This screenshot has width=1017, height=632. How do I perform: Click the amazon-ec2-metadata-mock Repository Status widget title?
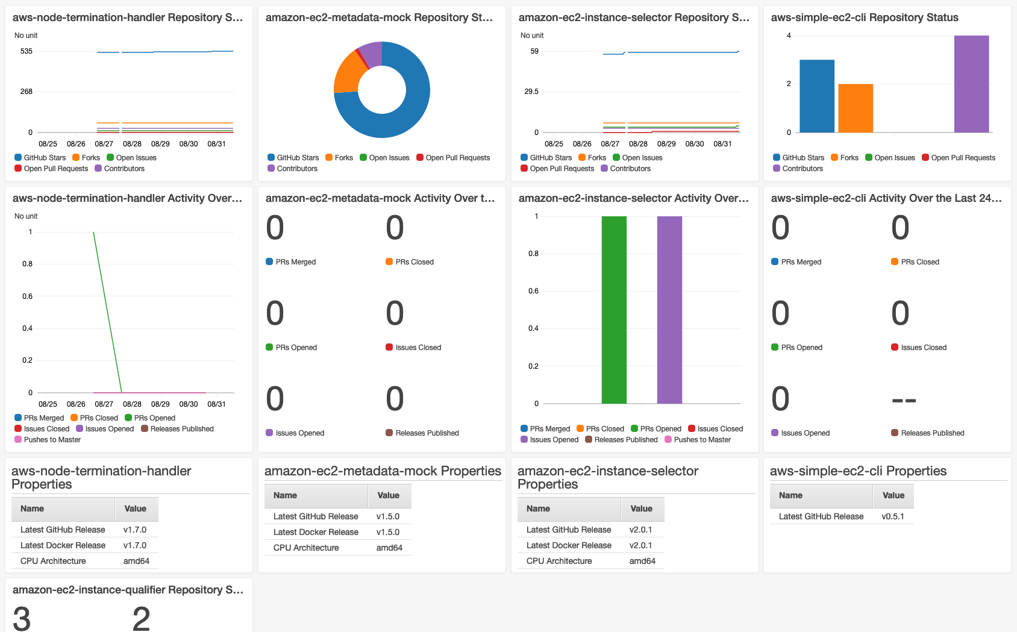pyautogui.click(x=380, y=17)
